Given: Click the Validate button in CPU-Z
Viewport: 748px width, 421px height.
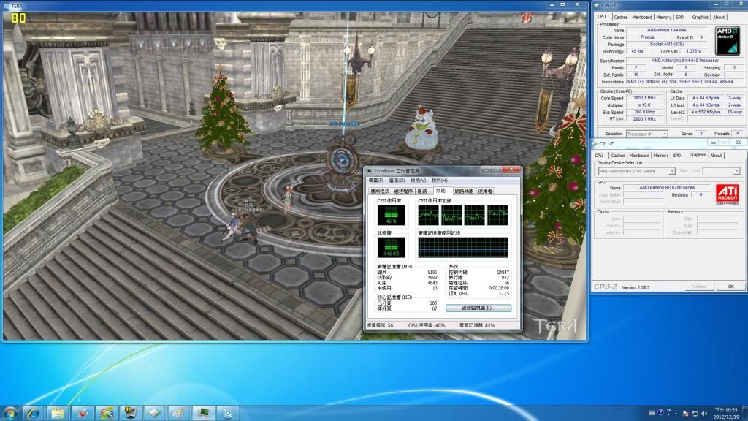Looking at the screenshot, I should (699, 287).
